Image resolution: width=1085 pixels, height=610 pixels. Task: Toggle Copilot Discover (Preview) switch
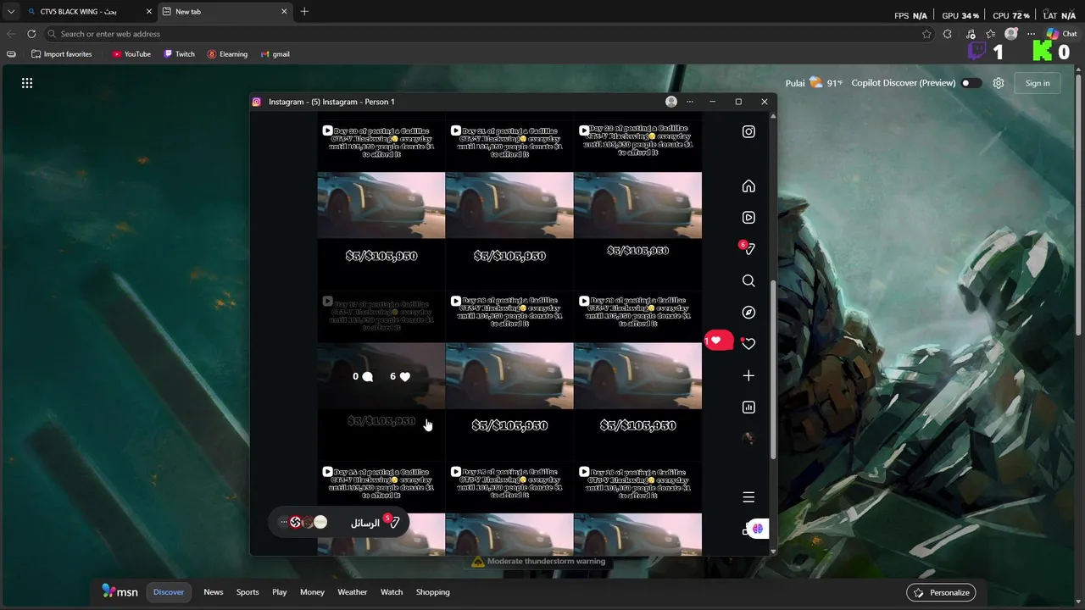pos(971,83)
